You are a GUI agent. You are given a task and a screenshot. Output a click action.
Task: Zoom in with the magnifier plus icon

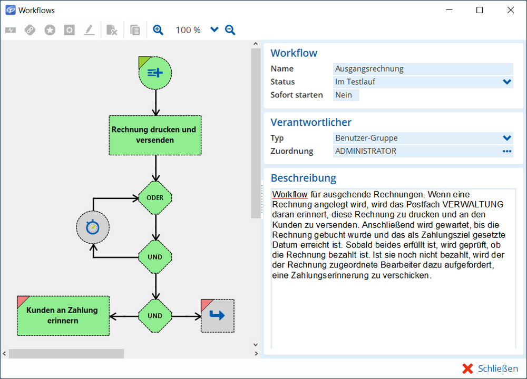[x=158, y=30]
